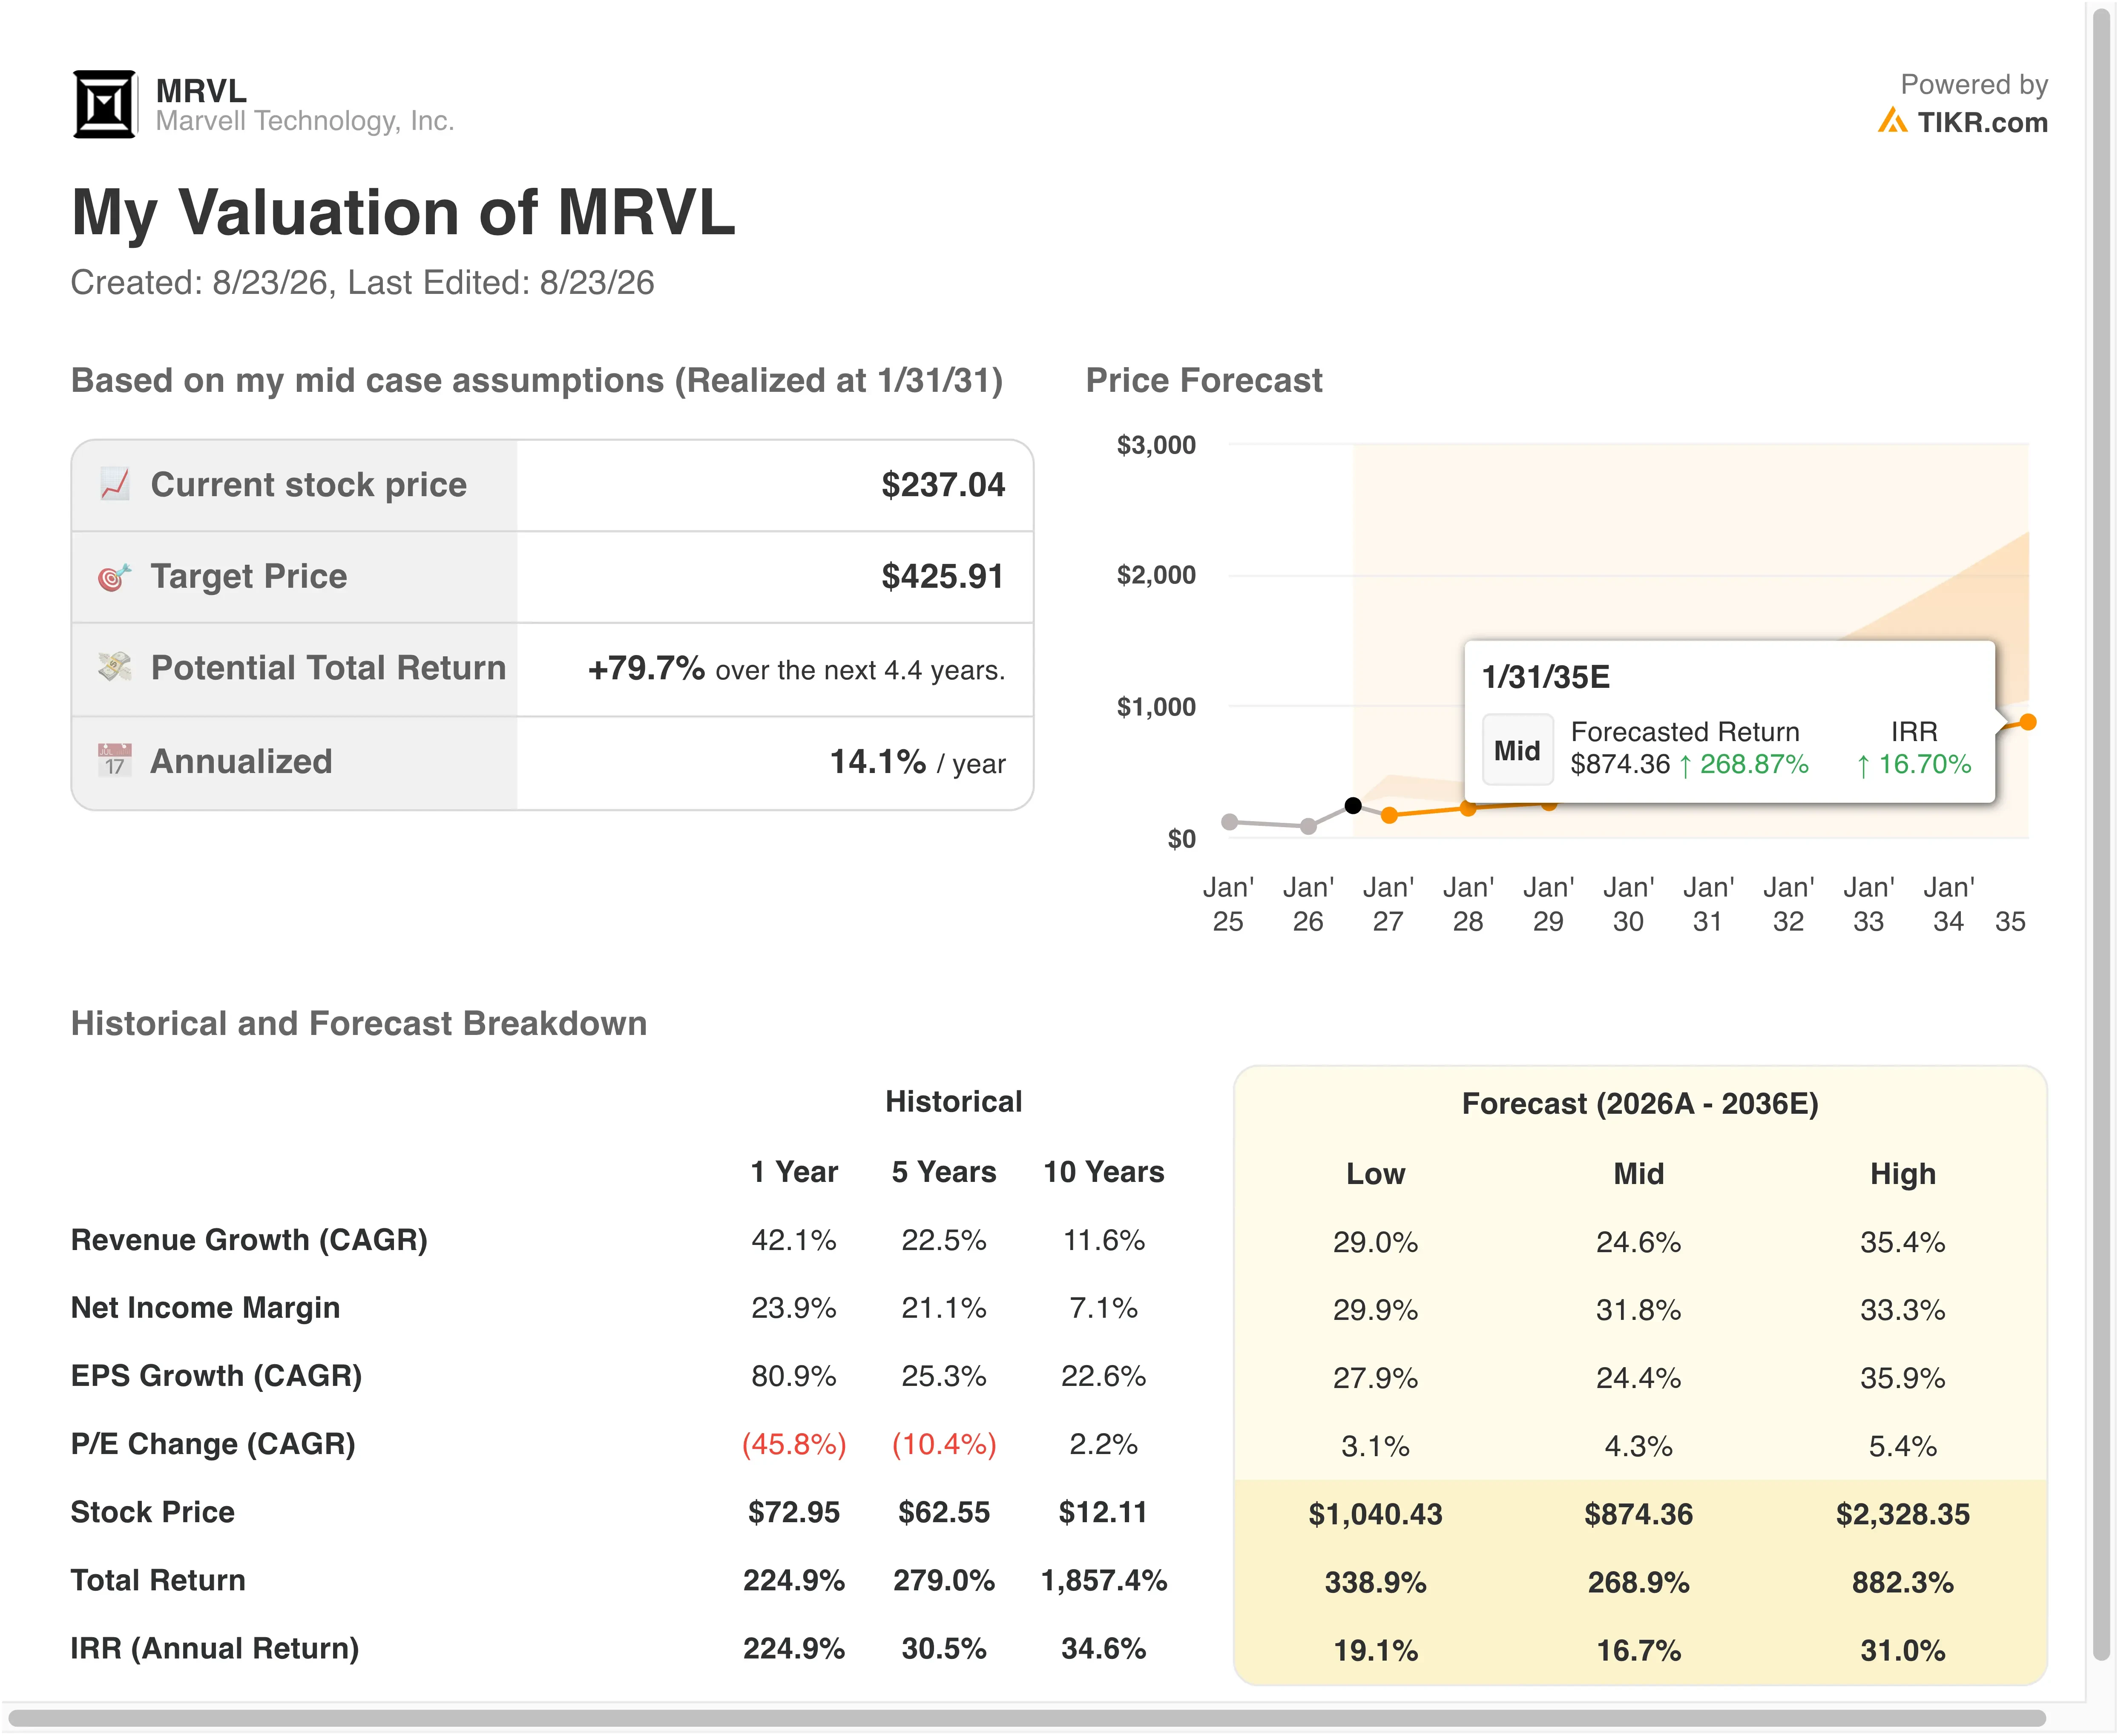Viewport: 2118px width, 1736px height.
Task: Click 'Marvell Technology, Inc.' company name
Action: point(305,121)
